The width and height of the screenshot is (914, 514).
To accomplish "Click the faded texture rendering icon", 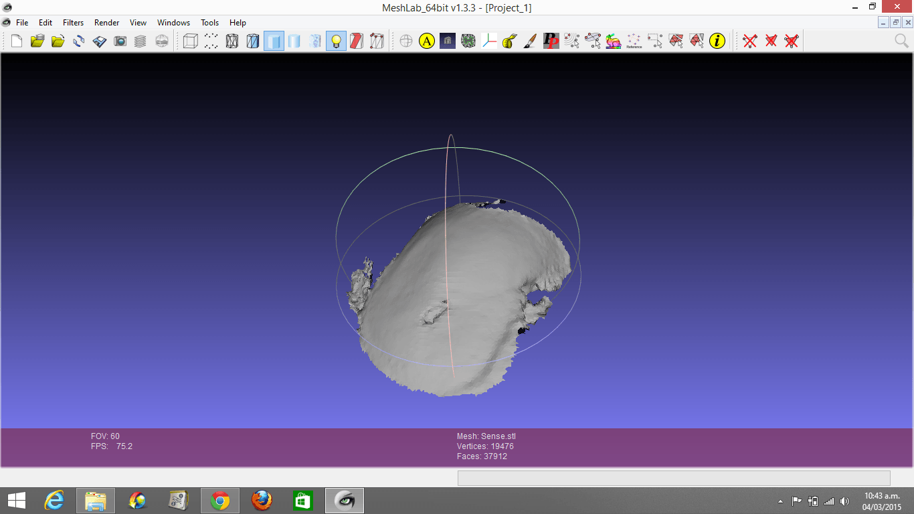I will point(315,41).
